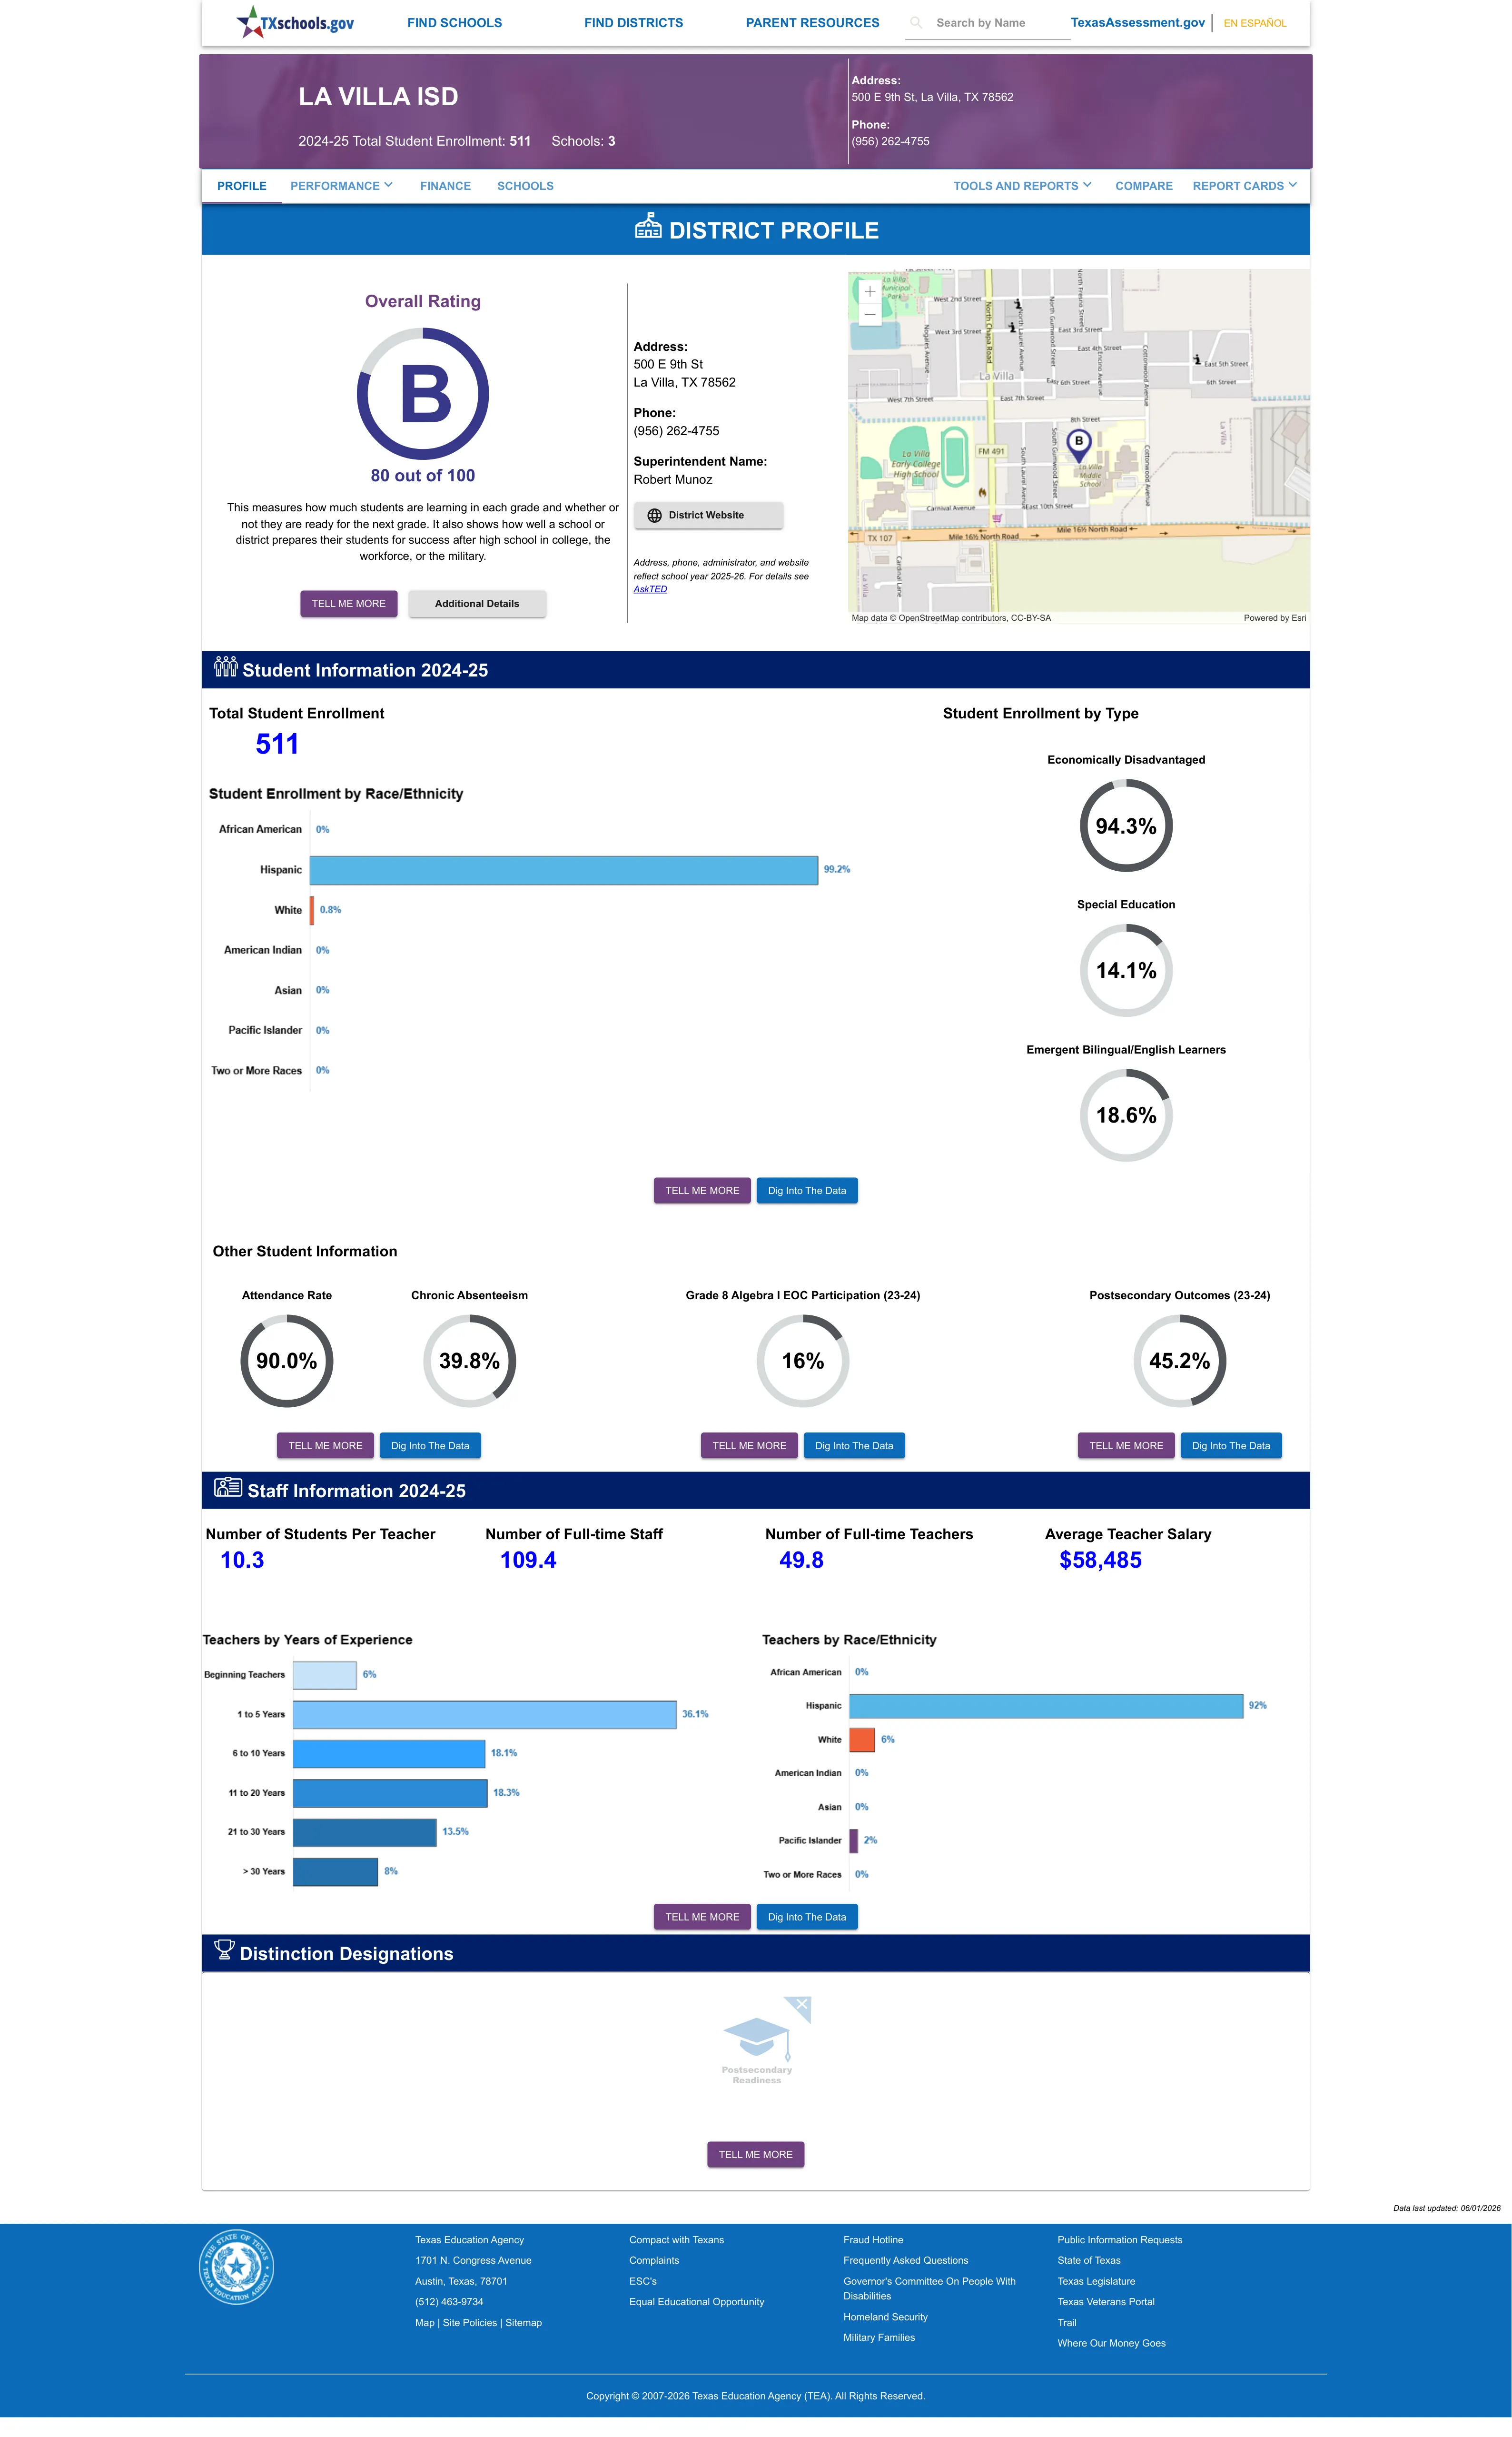Click the 1 to 5 Years experience bar
Image resolution: width=1512 pixels, height=2437 pixels.
[485, 1714]
